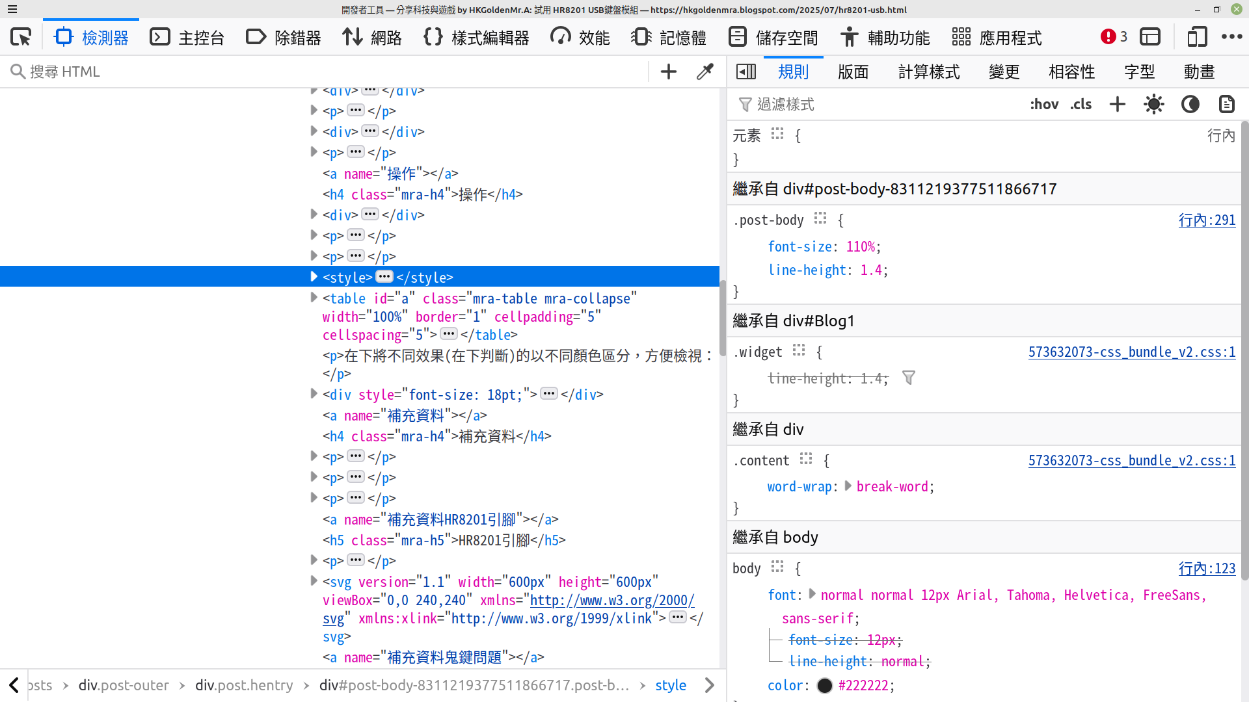Expand the p node just above the svg element
Viewport: 1249px width, 702px height.
point(314,560)
